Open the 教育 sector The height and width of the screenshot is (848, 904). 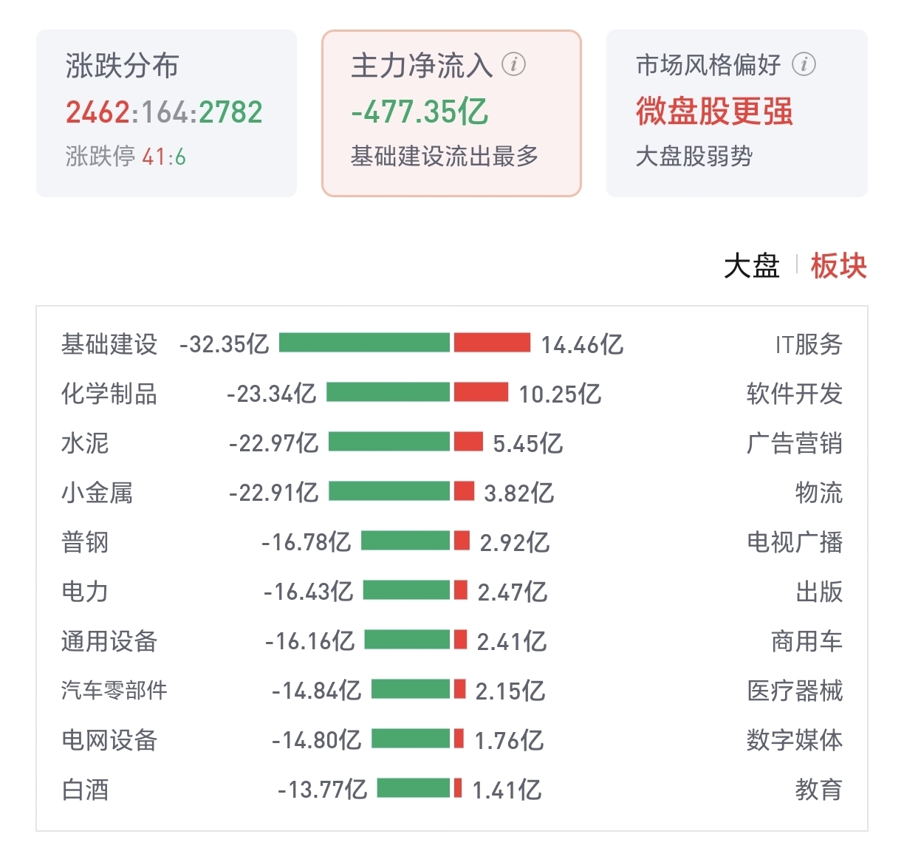point(819,790)
